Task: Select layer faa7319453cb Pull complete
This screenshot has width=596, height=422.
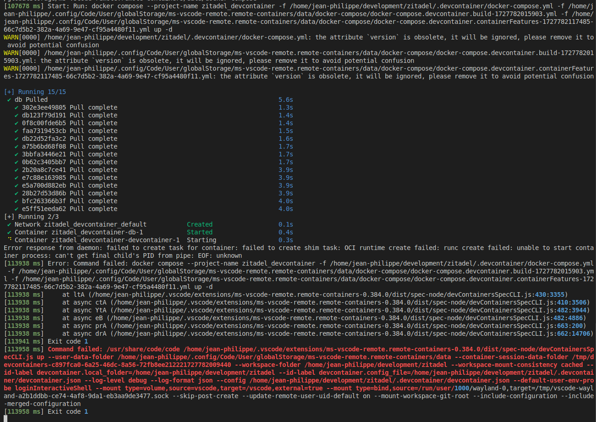Action: click(x=70, y=131)
